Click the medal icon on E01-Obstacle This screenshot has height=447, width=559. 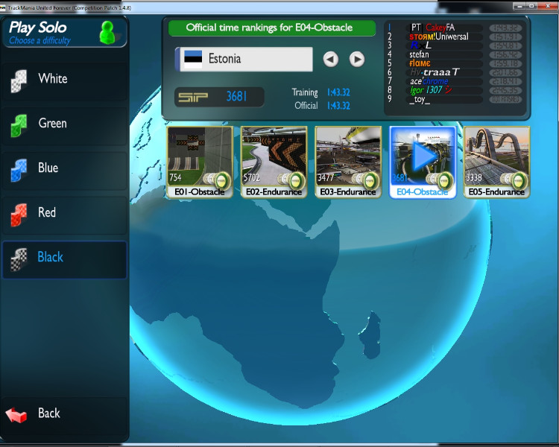pyautogui.click(x=219, y=180)
